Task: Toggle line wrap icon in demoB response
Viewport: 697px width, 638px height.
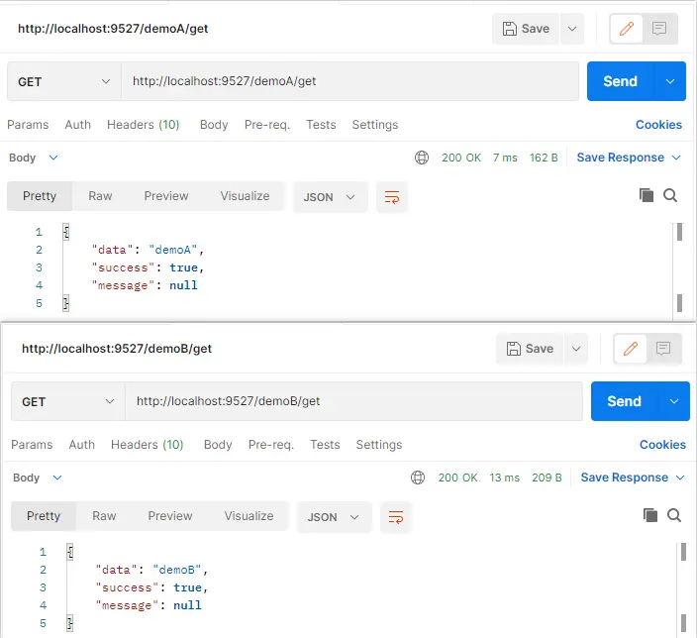Action: (396, 517)
